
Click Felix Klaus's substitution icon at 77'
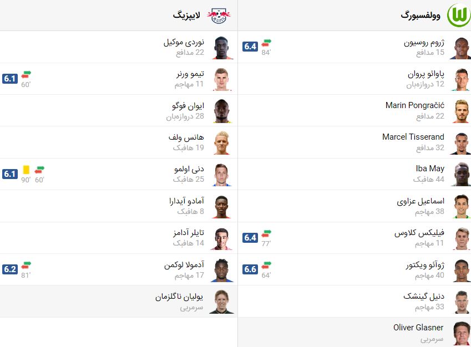(266, 233)
